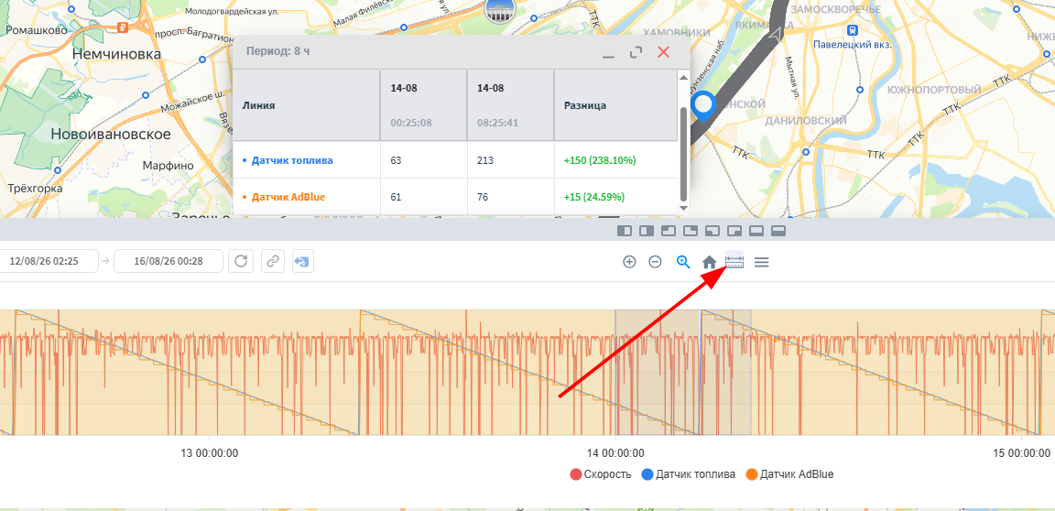This screenshot has width=1055, height=511.
Task: Select the bottom-right corner layout
Action: click(x=734, y=232)
